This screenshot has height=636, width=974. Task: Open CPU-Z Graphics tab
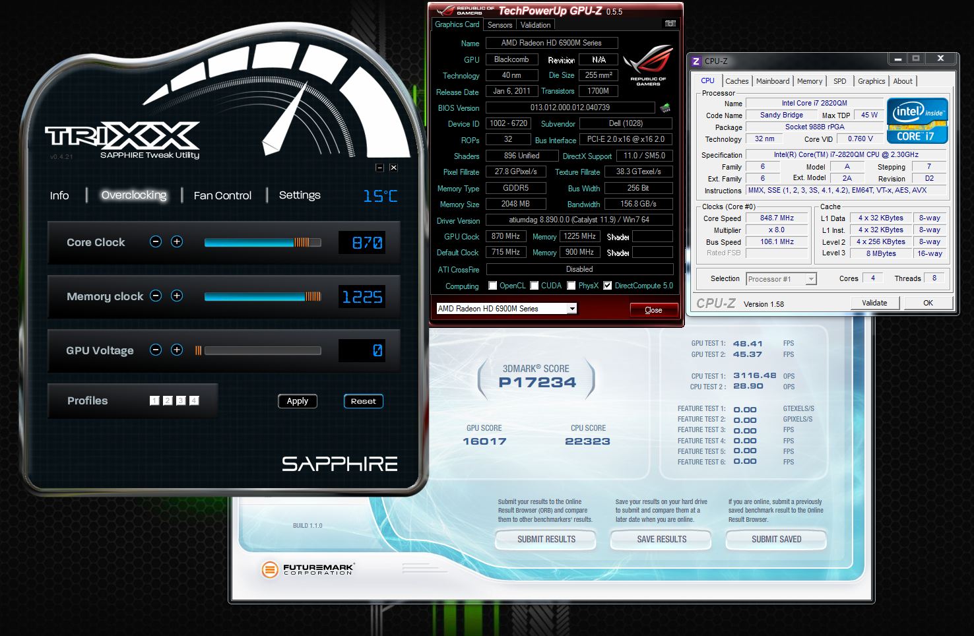pyautogui.click(x=871, y=81)
